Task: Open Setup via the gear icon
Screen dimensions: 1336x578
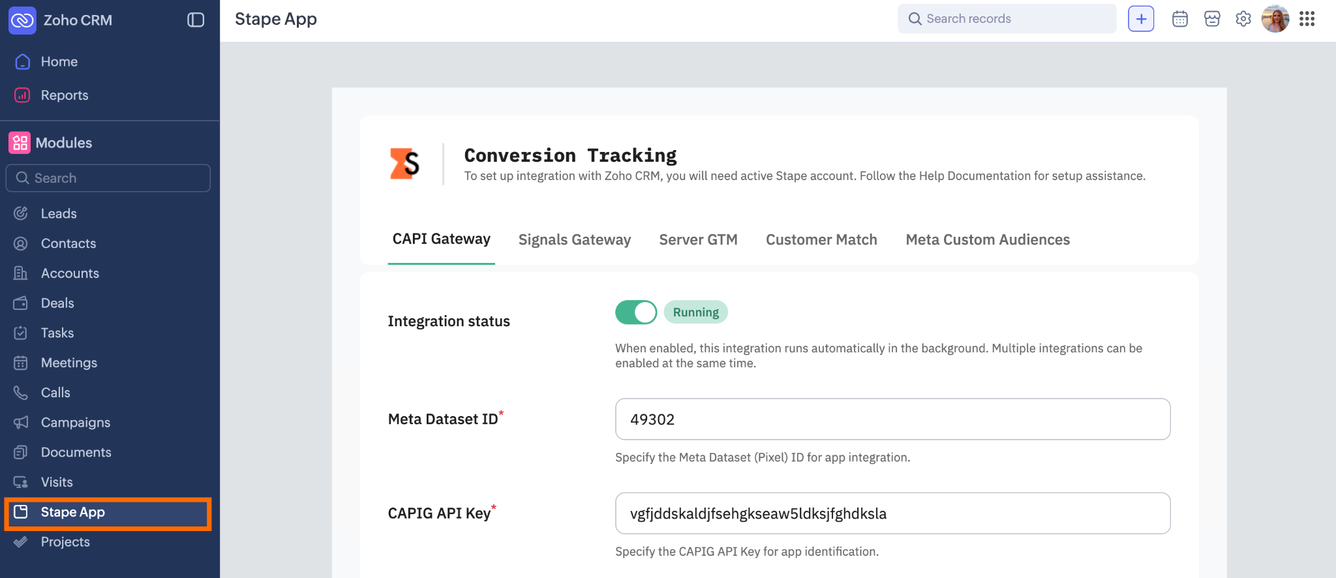Action: (x=1243, y=19)
